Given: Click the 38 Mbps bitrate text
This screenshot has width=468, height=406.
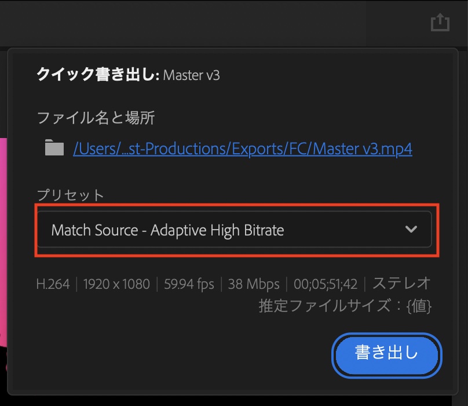Looking at the screenshot, I should coord(254,284).
